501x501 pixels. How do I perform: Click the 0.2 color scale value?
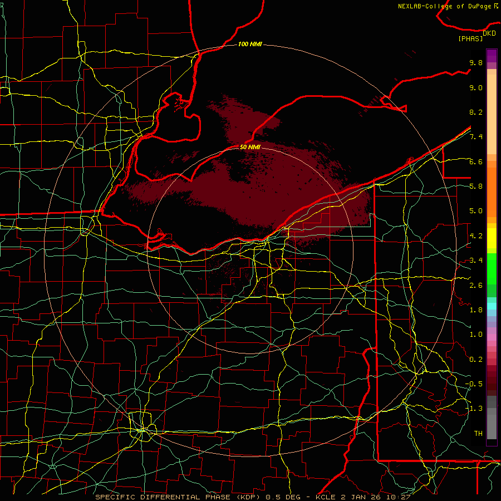click(476, 360)
